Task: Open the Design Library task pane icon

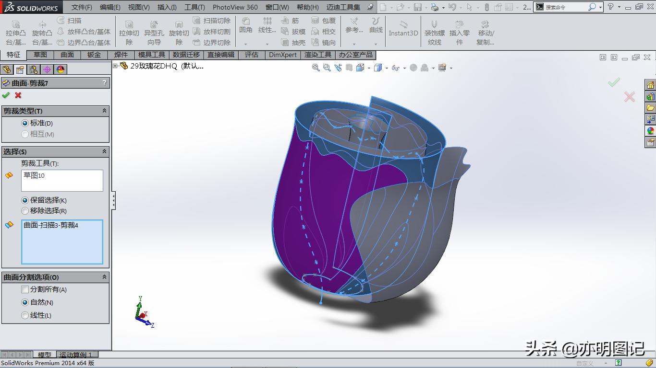Action: pos(651,96)
